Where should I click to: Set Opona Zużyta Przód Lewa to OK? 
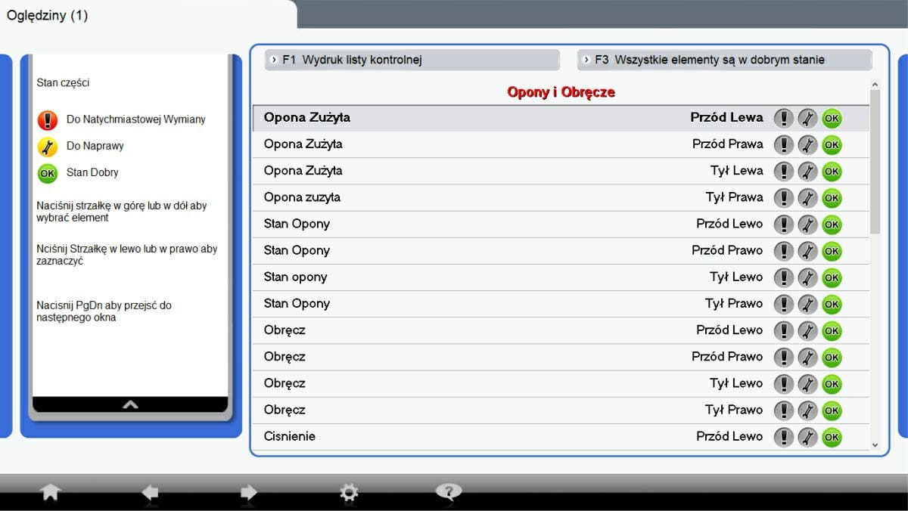point(832,118)
